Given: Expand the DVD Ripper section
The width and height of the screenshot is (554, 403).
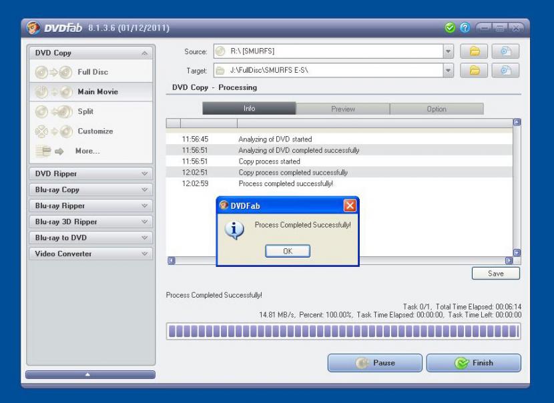Looking at the screenshot, I should coord(144,173).
